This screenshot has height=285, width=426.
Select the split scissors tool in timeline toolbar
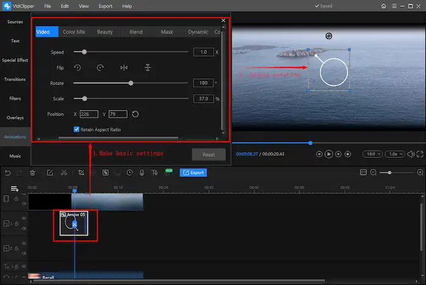[x=64, y=173]
